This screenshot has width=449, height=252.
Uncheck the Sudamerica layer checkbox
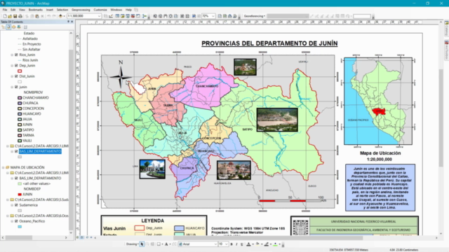(16, 205)
